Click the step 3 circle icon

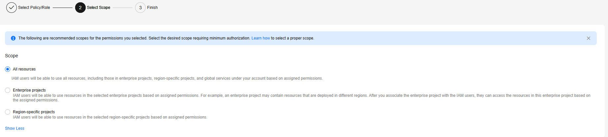(140, 8)
